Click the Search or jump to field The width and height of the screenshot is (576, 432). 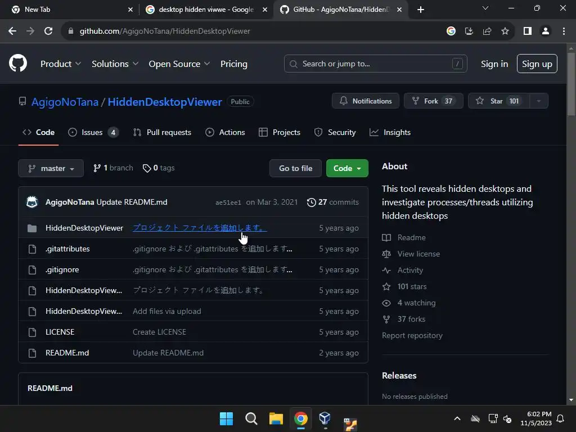[x=375, y=64]
